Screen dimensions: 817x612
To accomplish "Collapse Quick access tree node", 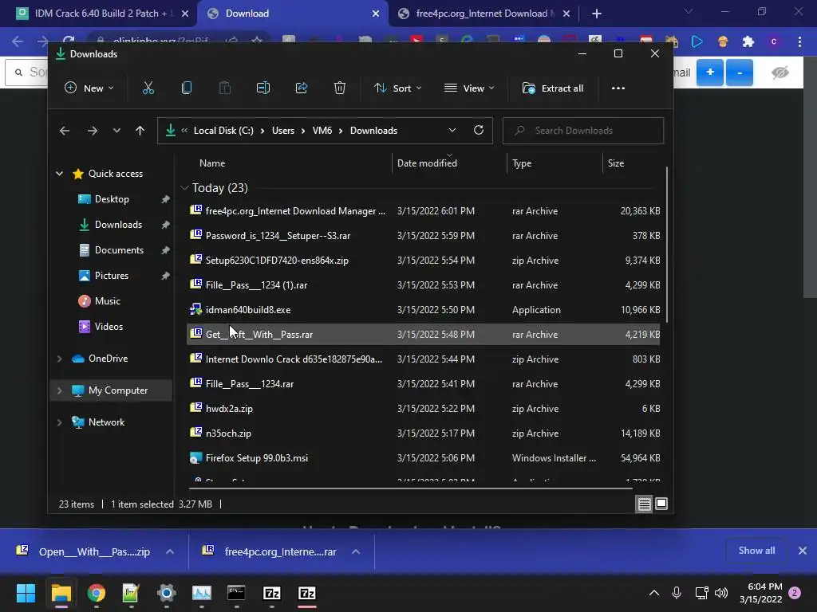I will (x=59, y=173).
